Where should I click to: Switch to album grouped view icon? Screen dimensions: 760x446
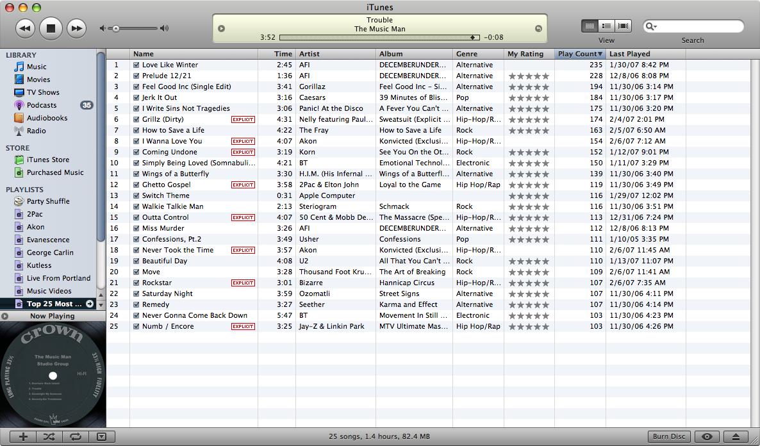click(x=606, y=26)
